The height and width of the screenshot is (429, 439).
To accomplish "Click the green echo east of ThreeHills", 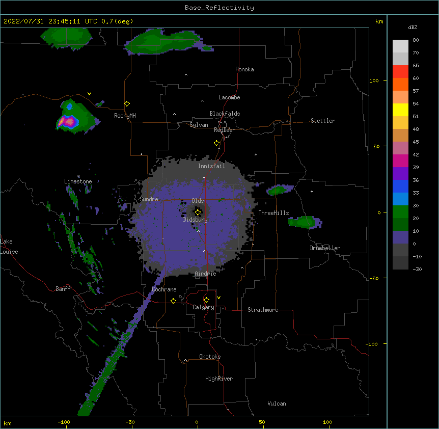I will point(305,222).
